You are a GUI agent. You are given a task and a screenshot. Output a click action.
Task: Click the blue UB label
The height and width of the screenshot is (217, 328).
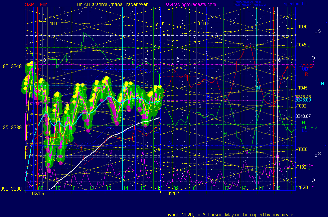pos(305,69)
